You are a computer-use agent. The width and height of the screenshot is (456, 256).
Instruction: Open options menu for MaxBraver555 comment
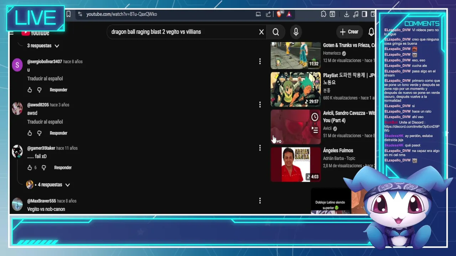(x=260, y=201)
